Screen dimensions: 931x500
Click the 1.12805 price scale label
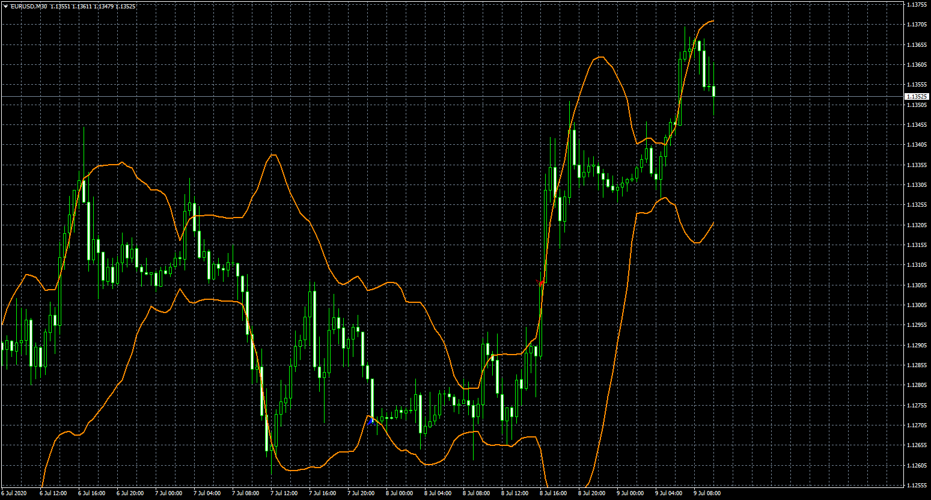coord(917,385)
